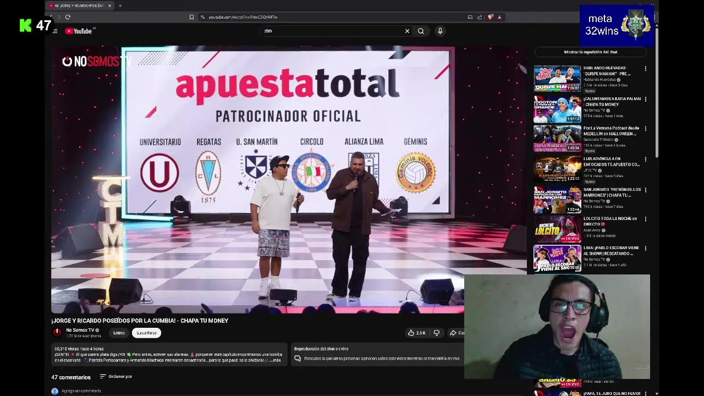704x396 pixels.
Task: Click the share arrow Compartir button
Action: point(457,333)
